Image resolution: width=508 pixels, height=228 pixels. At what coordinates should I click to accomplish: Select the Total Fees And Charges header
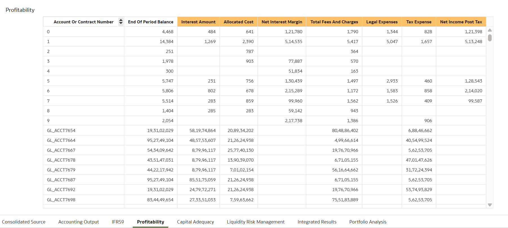(x=334, y=22)
